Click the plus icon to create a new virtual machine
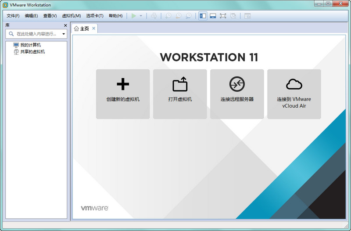The width and height of the screenshot is (351, 231). click(123, 84)
